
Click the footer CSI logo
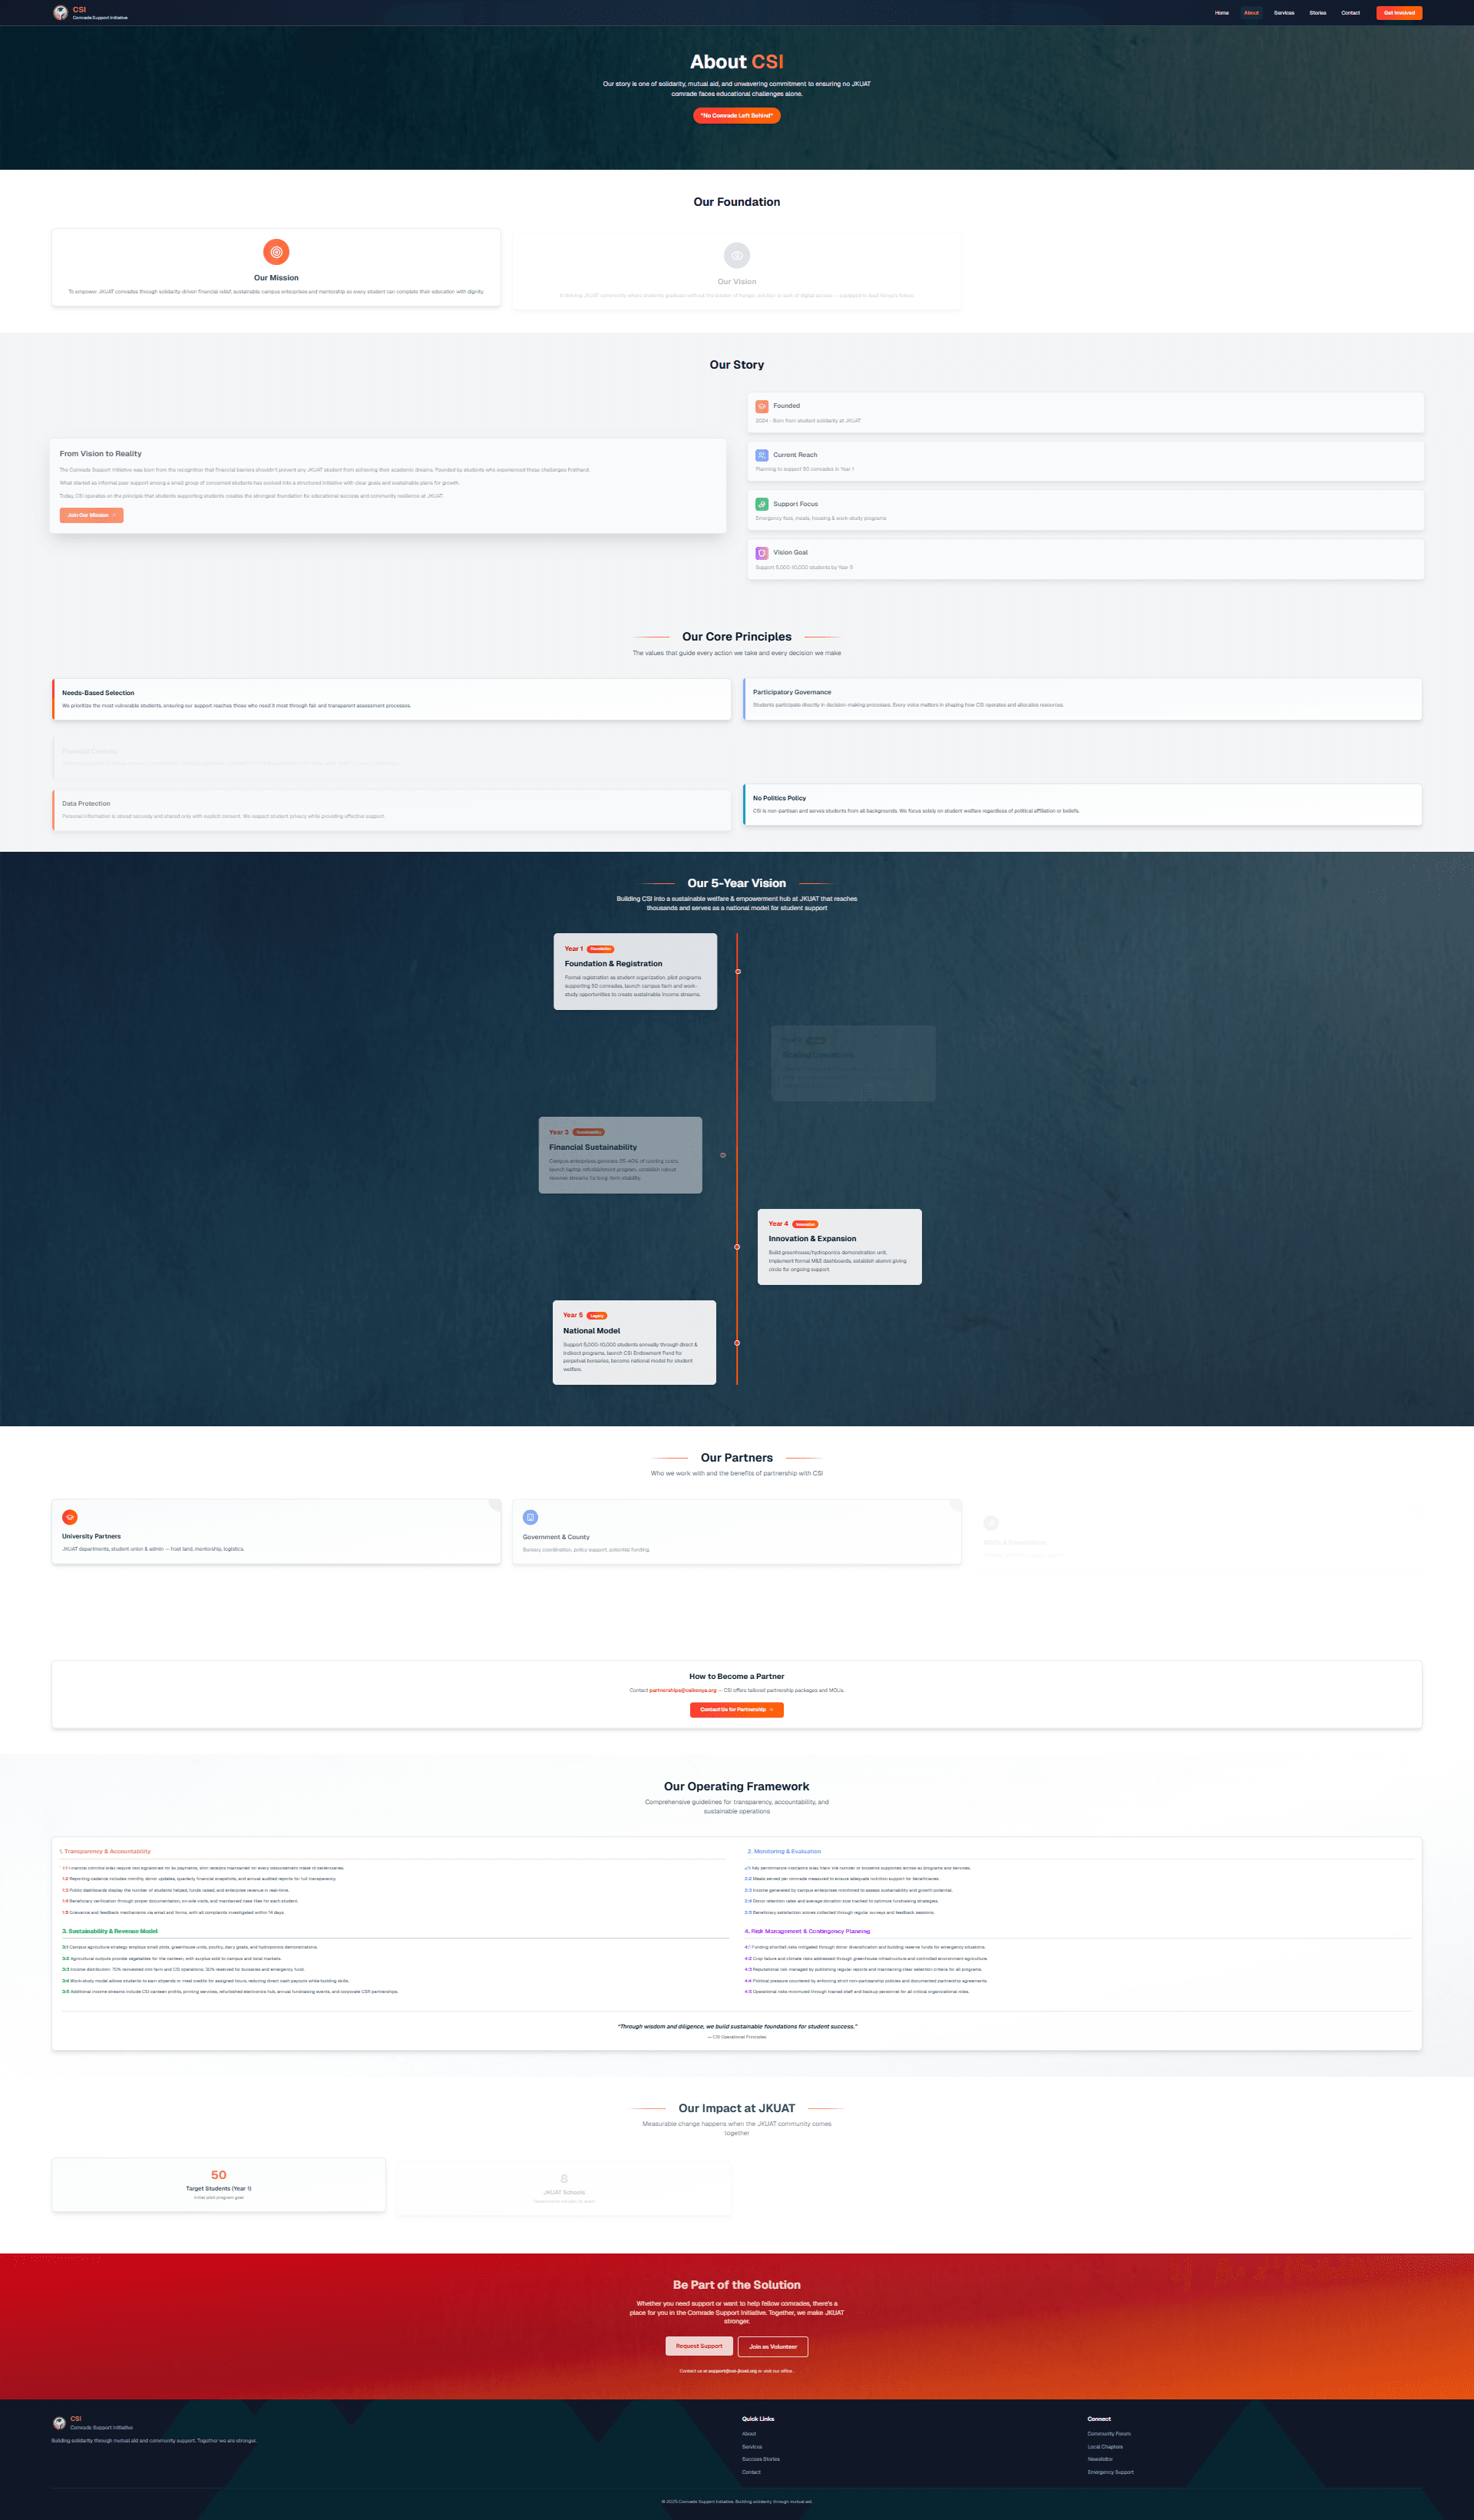pos(59,2423)
